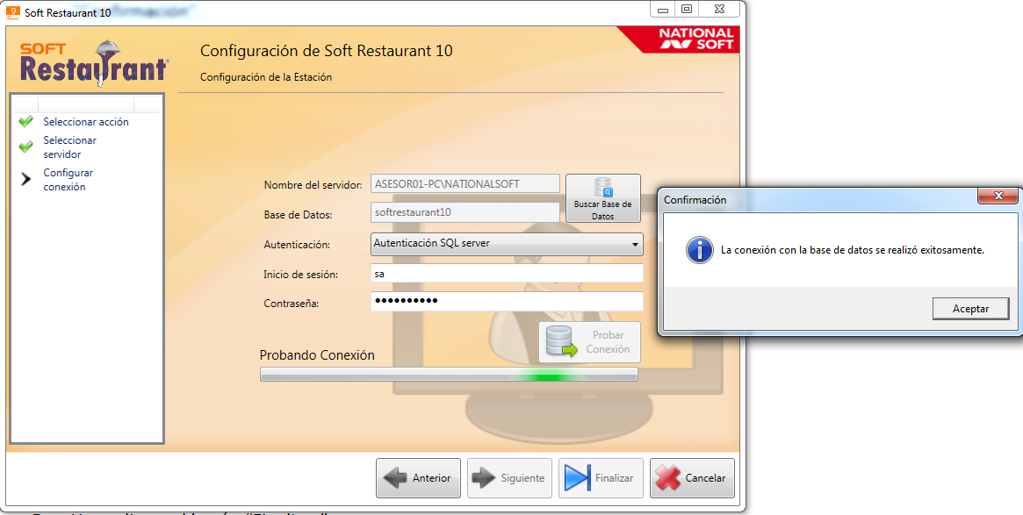Click the arrow marker beside Configurar conexión
Screen dimensions: 1023x515
point(25,179)
